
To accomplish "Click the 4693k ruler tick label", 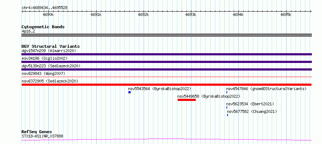I will tap(191, 14).
